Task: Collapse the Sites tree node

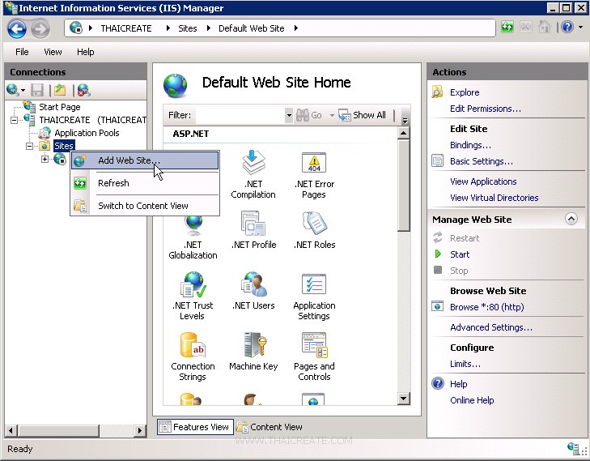Action: 29,146
